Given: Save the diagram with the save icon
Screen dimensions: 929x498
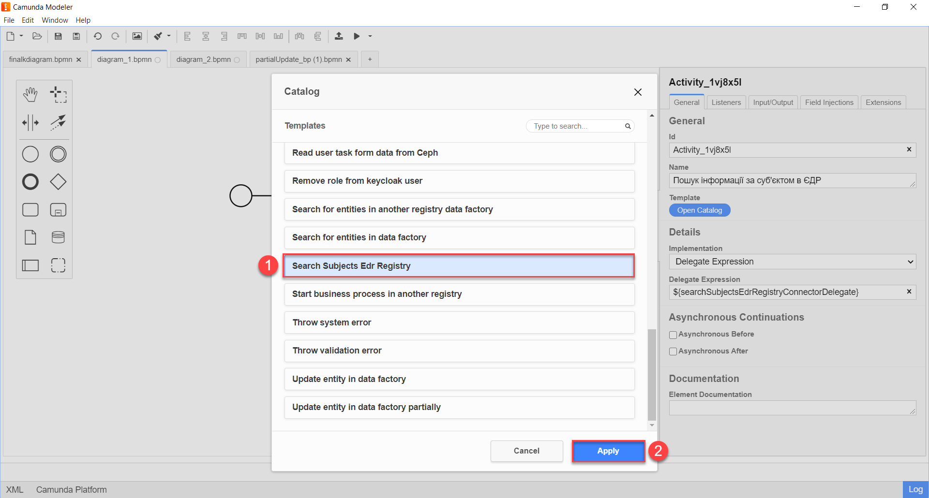Looking at the screenshot, I should pyautogui.click(x=58, y=36).
